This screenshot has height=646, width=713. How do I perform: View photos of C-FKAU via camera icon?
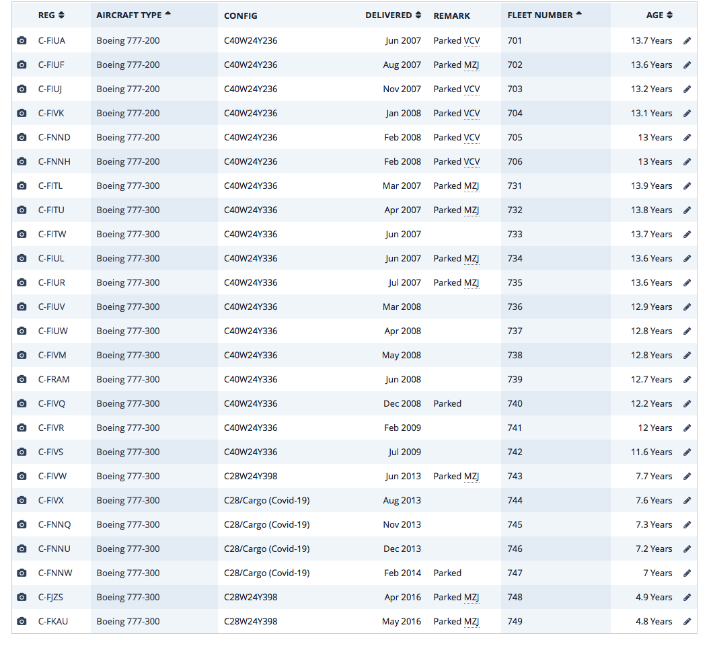click(x=22, y=622)
